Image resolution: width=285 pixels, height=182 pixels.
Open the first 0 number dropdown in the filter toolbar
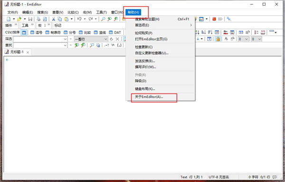pyautogui.click(x=246, y=39)
